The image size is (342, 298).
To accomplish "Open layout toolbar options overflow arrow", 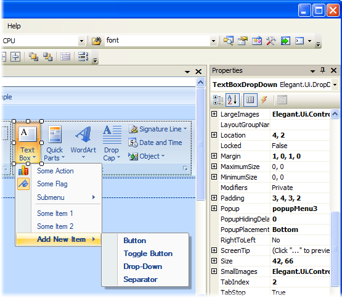I will point(95,60).
